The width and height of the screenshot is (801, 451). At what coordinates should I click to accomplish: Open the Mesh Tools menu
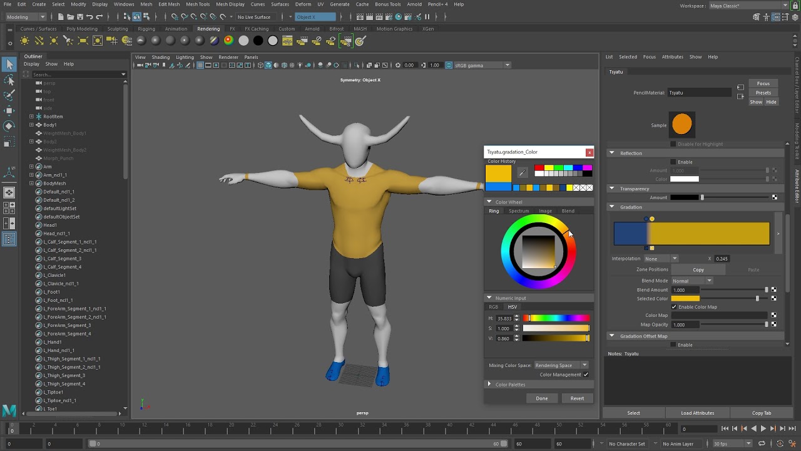(198, 4)
